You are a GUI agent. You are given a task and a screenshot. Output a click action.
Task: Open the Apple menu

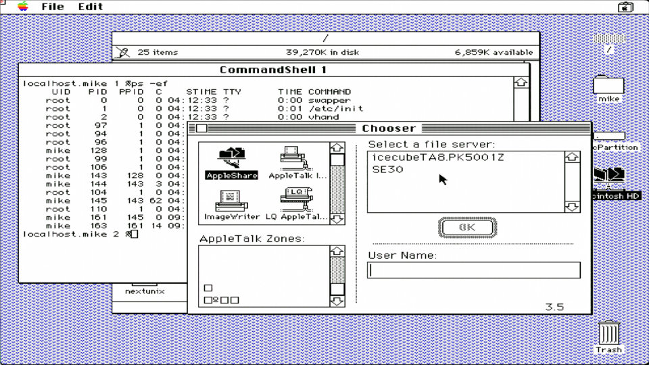pos(23,7)
